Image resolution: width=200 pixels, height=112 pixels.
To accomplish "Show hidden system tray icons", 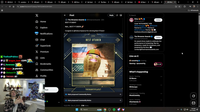I will tap(178, 110).
